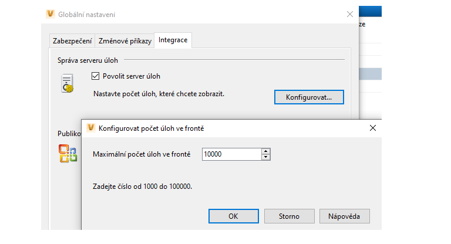Increase the queue count with the up arrow
Screen dimensions: 451x244
tap(266, 151)
